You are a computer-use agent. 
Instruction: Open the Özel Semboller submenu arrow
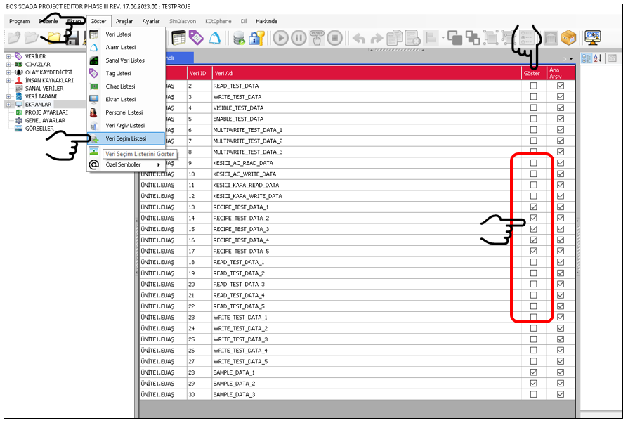(159, 164)
